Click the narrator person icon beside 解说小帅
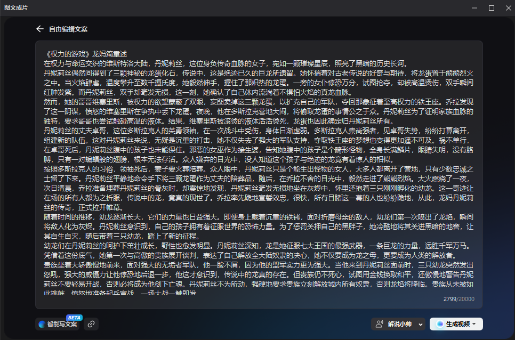This screenshot has width=515, height=340. 380,324
